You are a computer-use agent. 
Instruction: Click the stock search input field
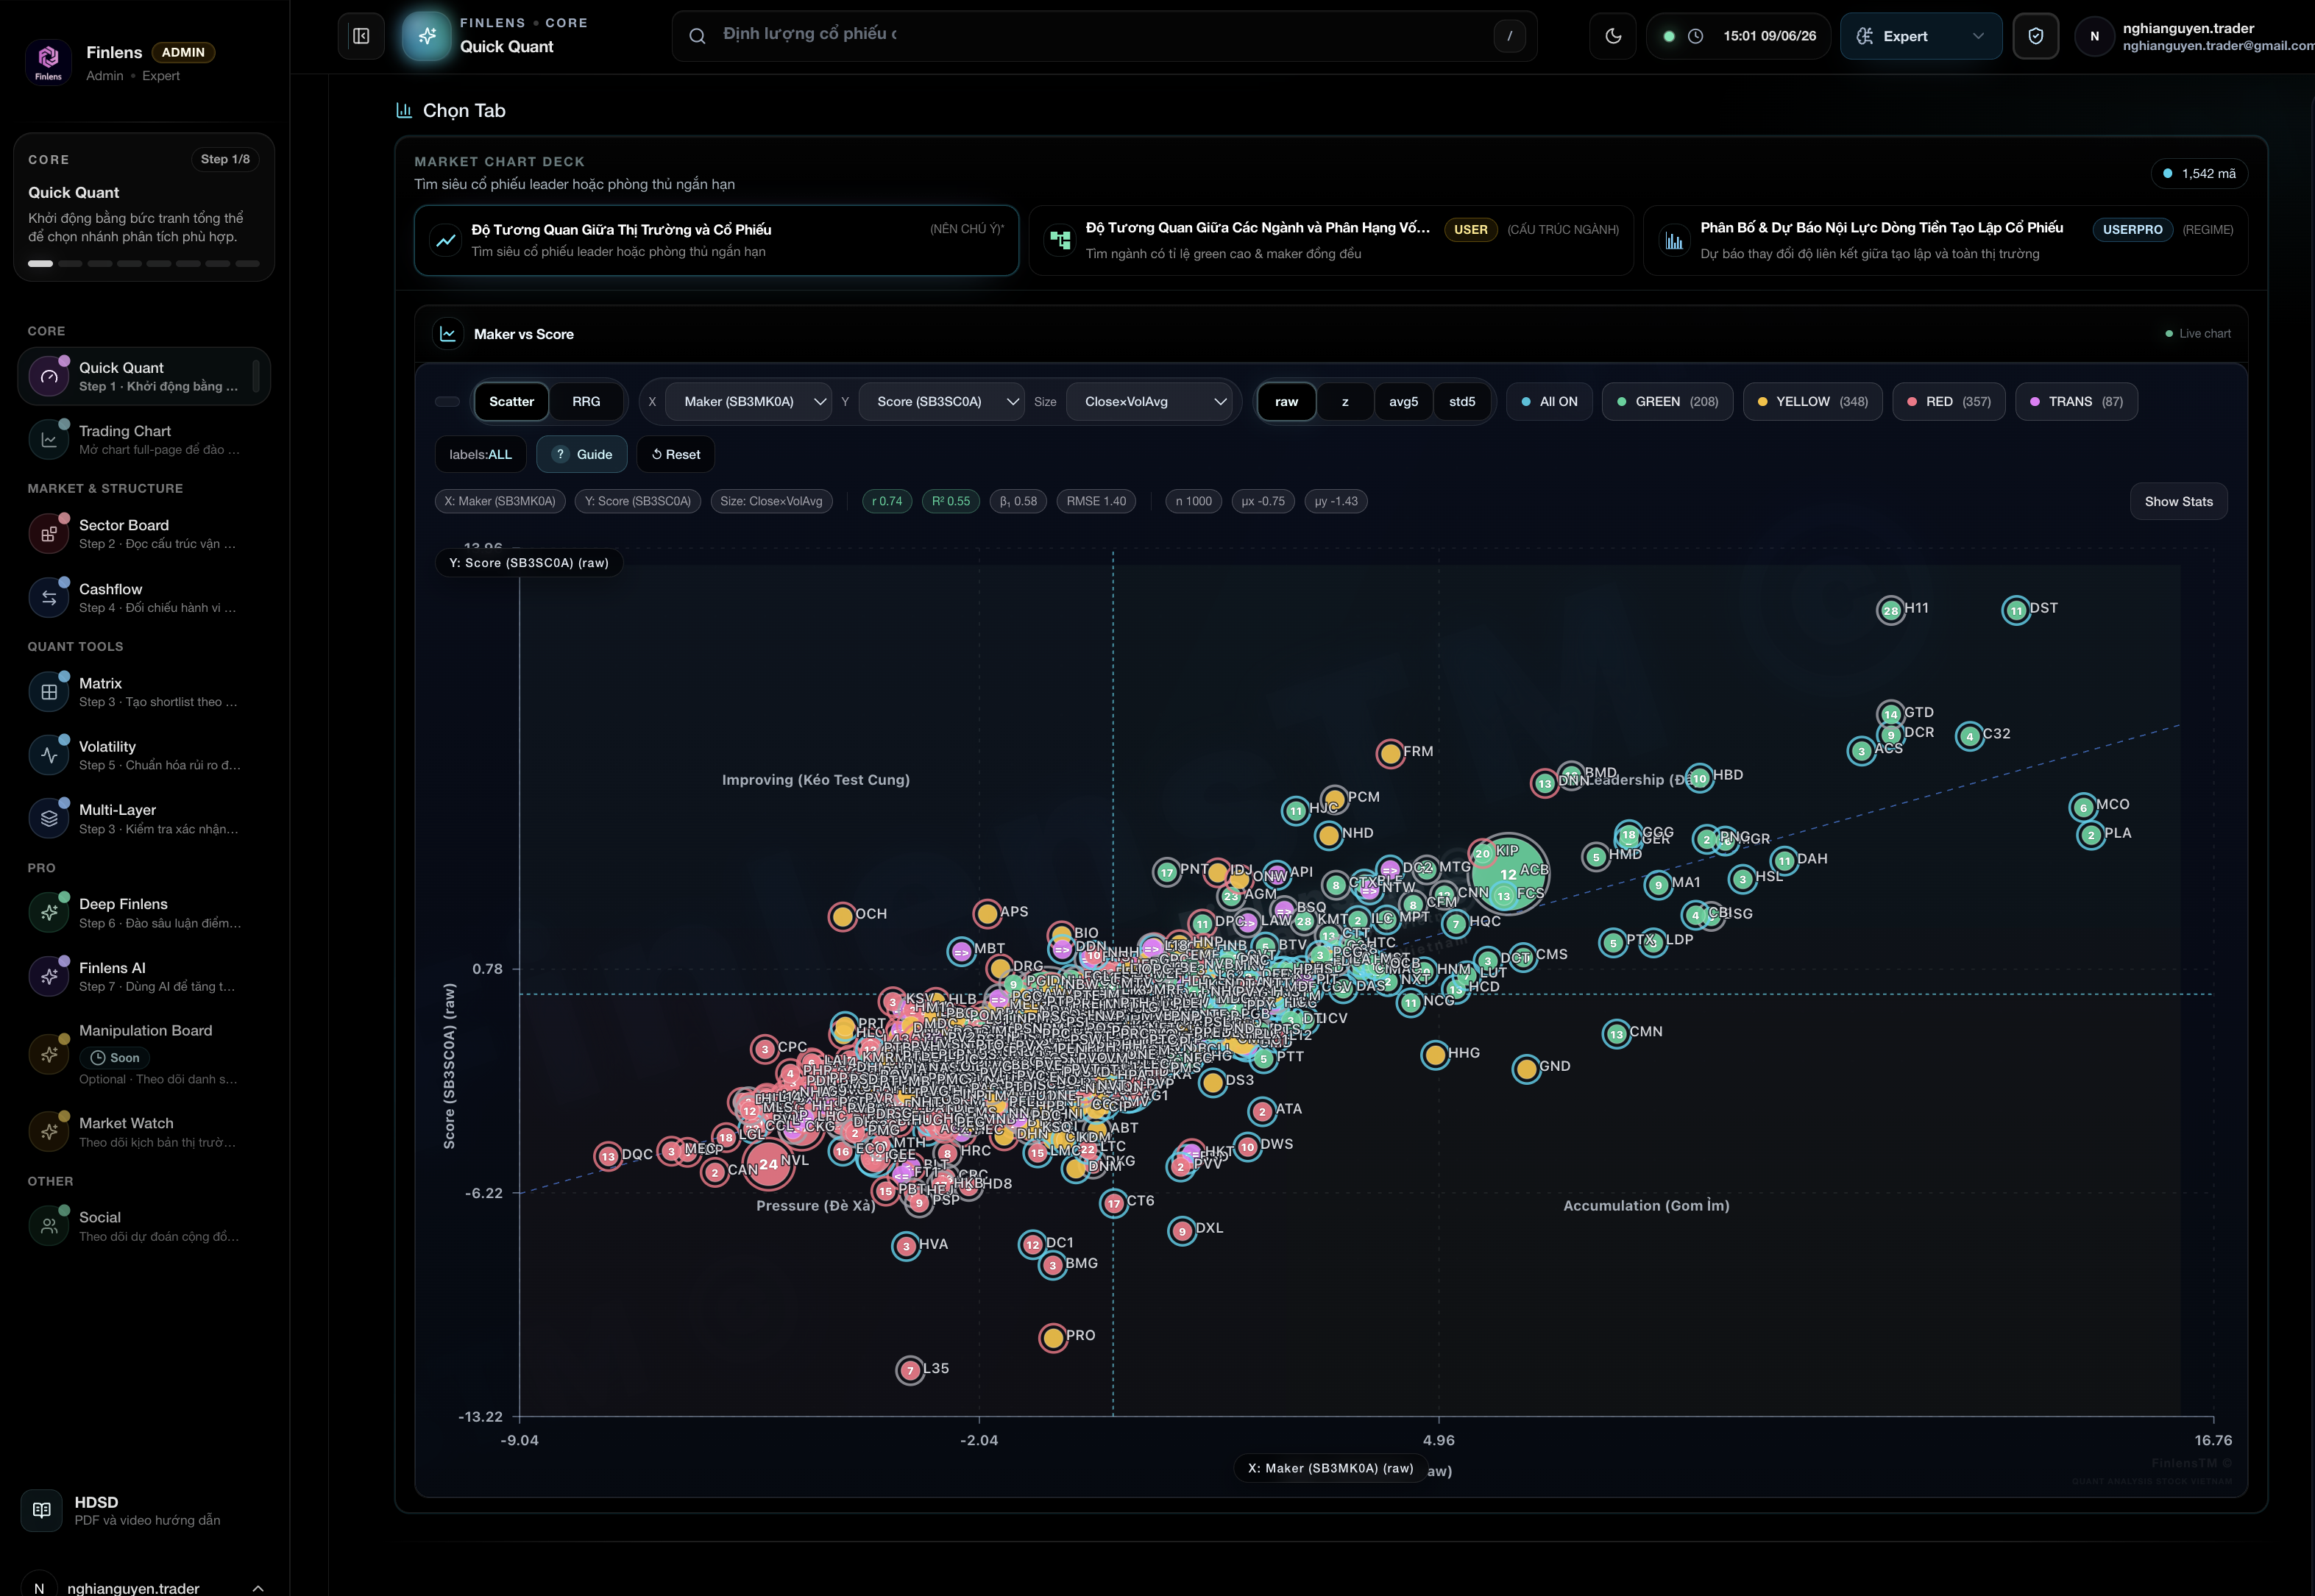click(1104, 36)
